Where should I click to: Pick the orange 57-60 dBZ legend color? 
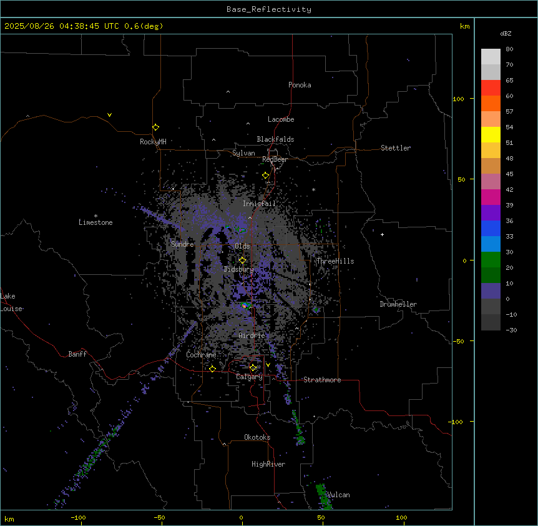point(491,103)
